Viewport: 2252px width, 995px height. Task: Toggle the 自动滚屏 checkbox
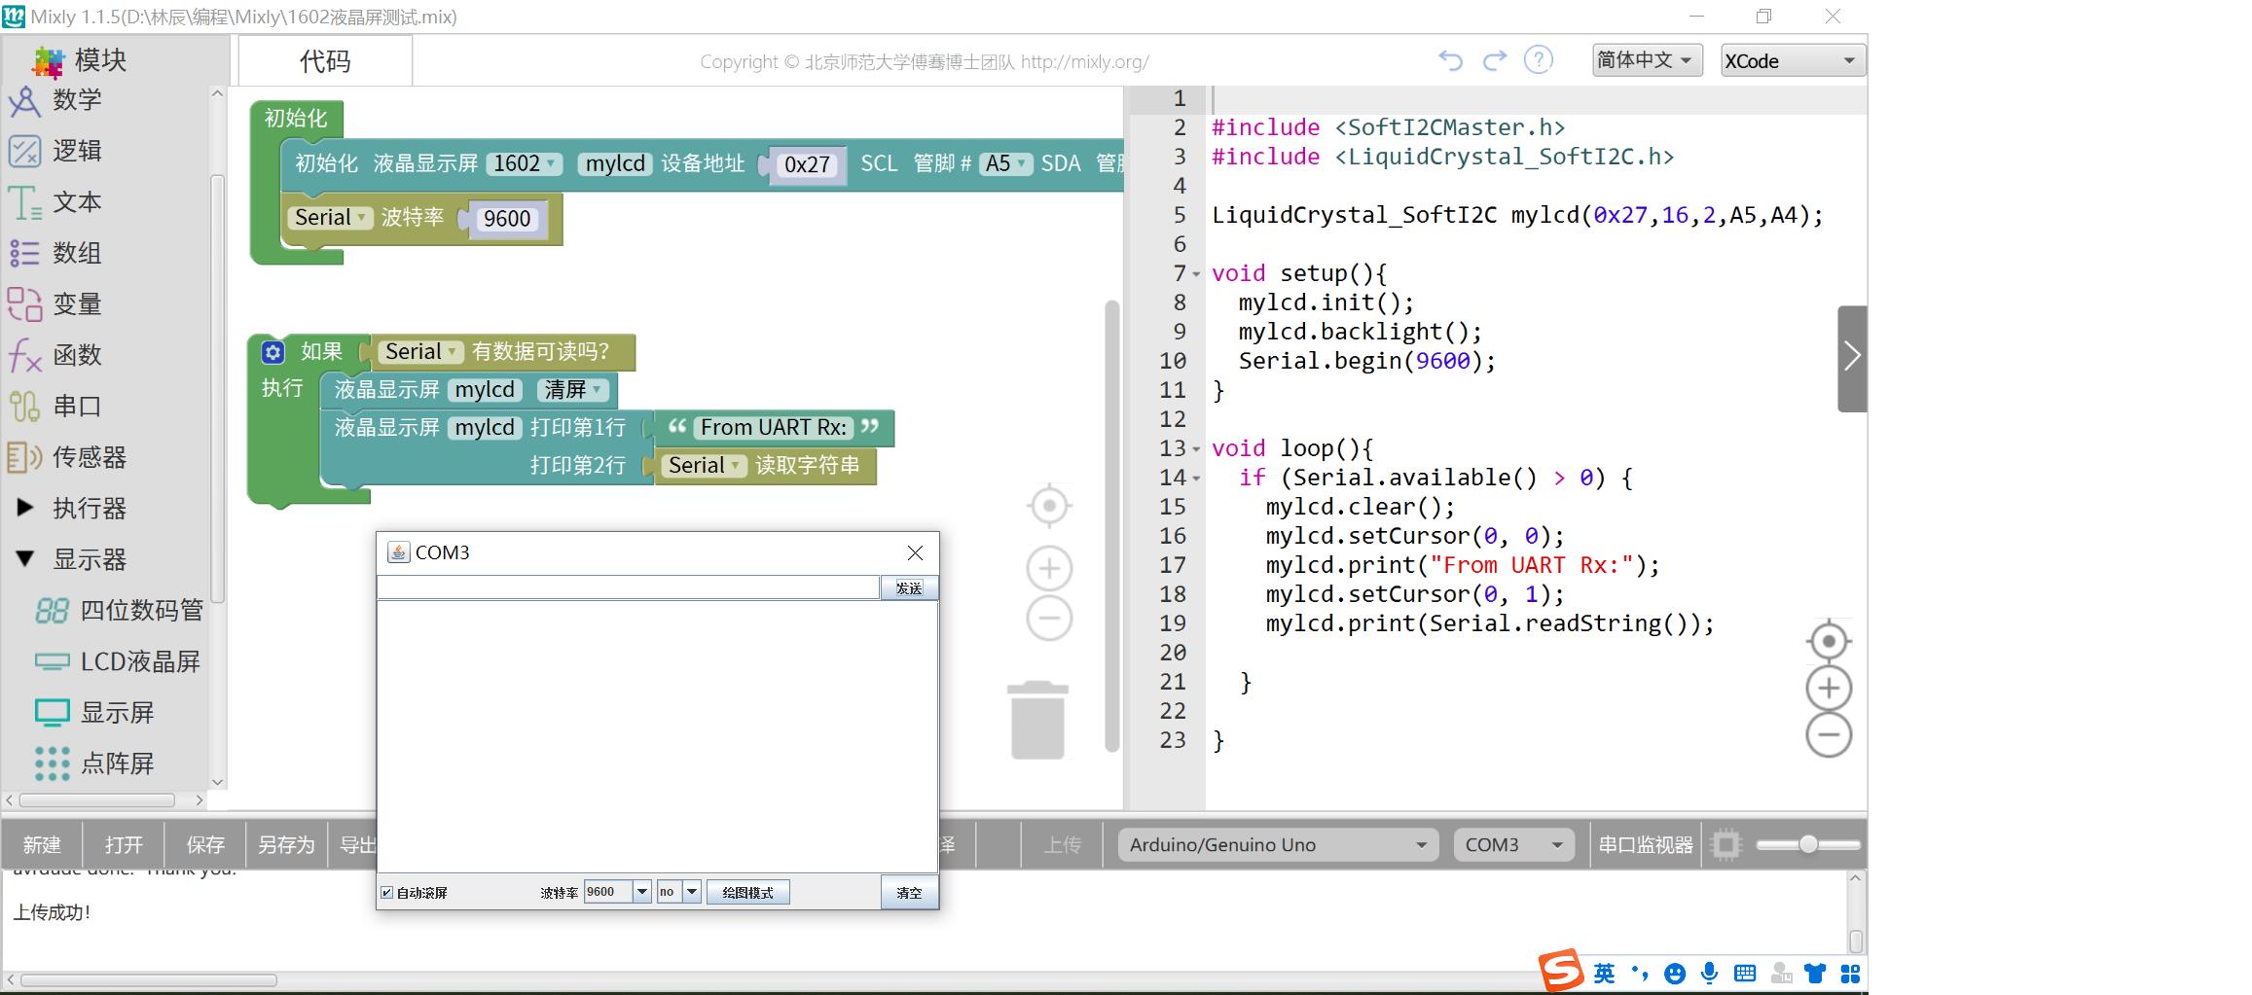tap(387, 893)
